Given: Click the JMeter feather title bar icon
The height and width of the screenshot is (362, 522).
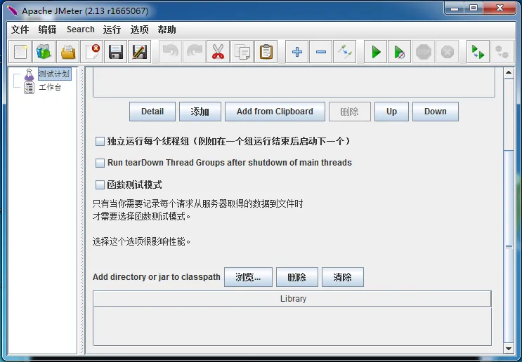Looking at the screenshot, I should pos(13,11).
